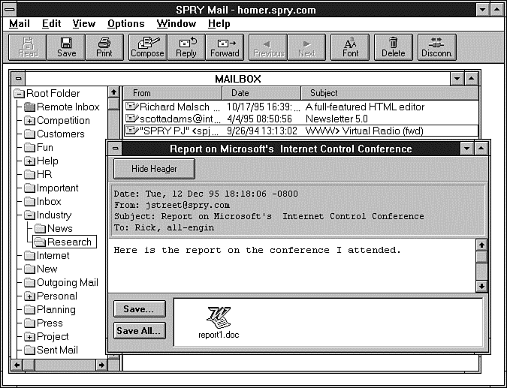Click the Disconnect toolbar icon

(x=436, y=47)
